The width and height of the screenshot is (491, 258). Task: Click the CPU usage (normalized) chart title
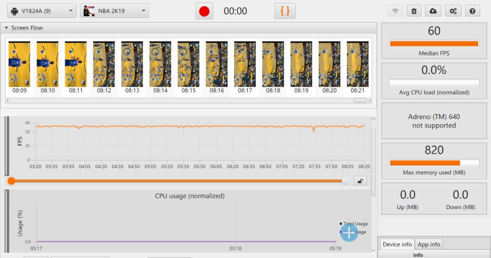coord(190,196)
